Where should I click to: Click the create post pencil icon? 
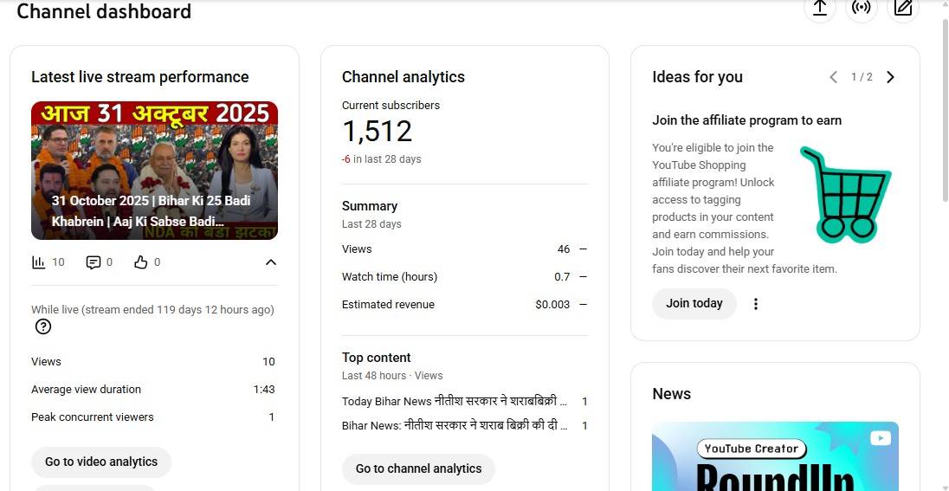click(x=903, y=8)
